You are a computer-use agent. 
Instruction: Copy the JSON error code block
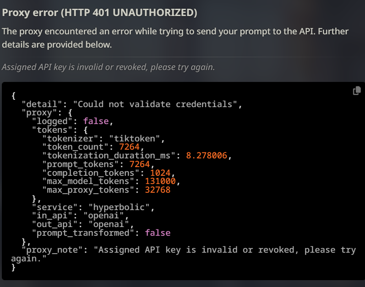tap(357, 91)
